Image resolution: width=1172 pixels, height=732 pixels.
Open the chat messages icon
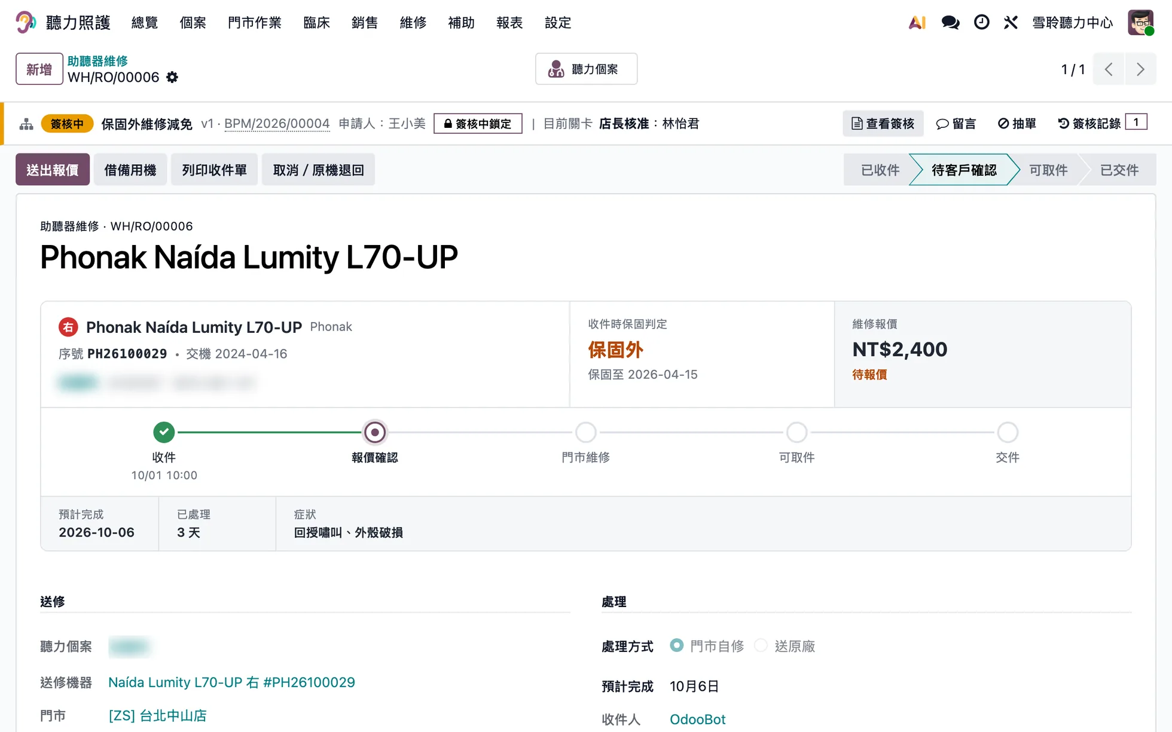[950, 23]
